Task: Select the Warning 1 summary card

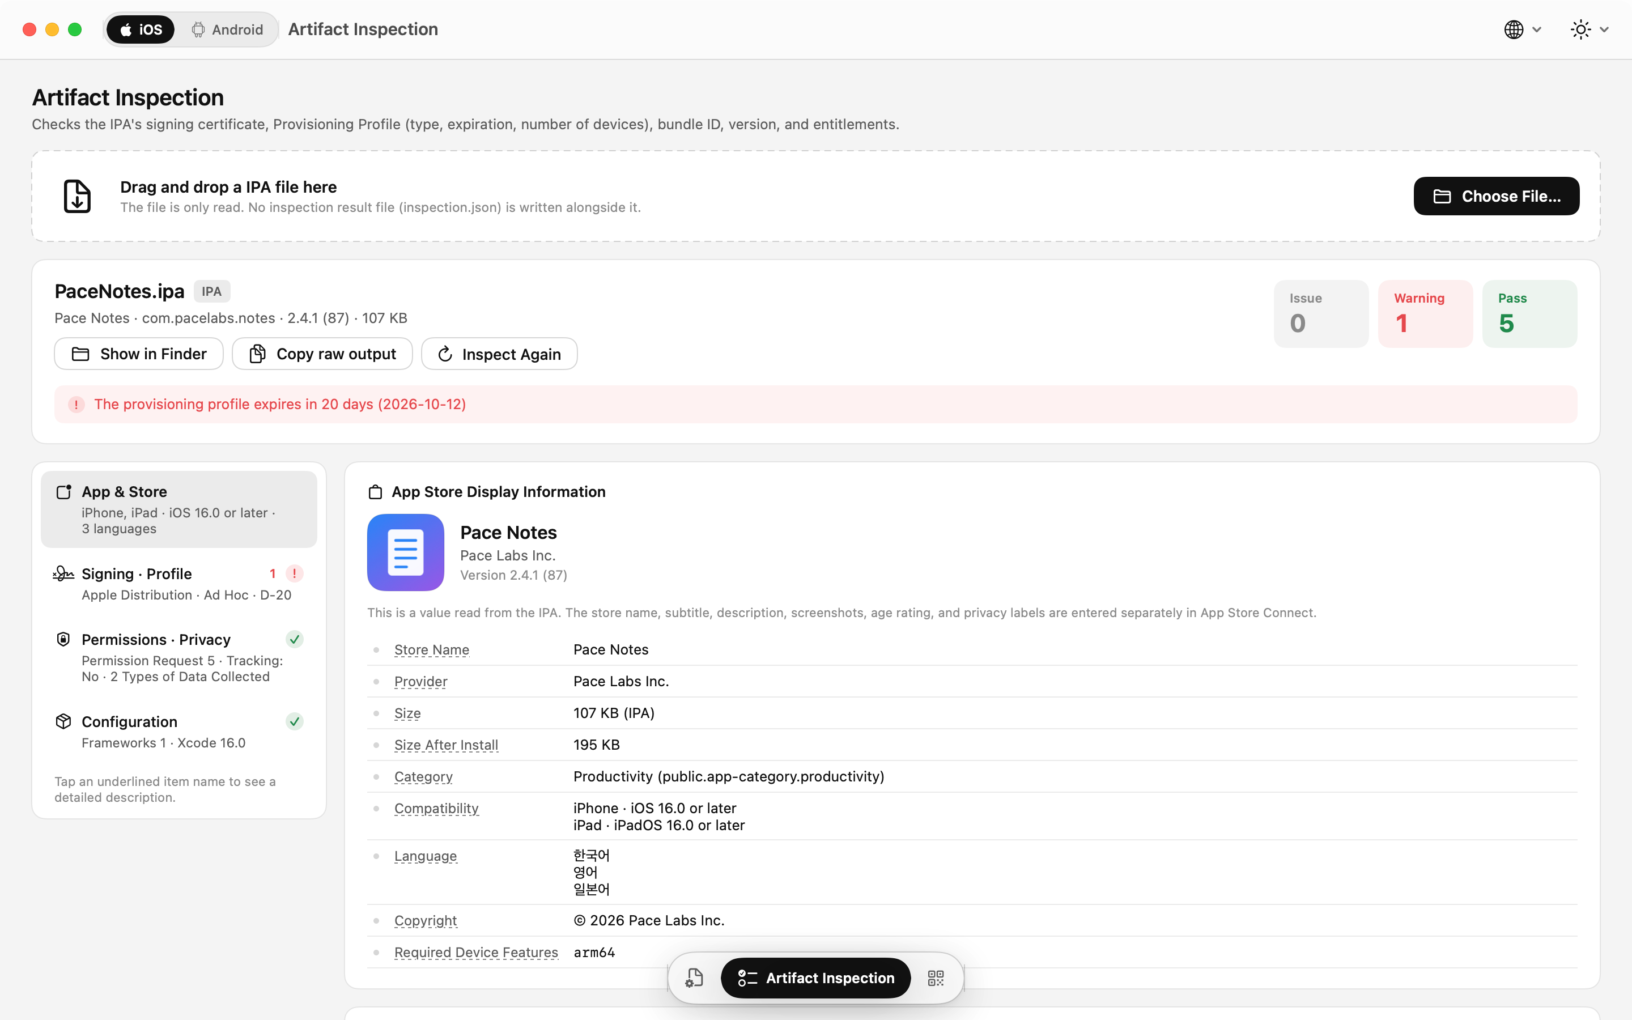Action: pyautogui.click(x=1425, y=314)
